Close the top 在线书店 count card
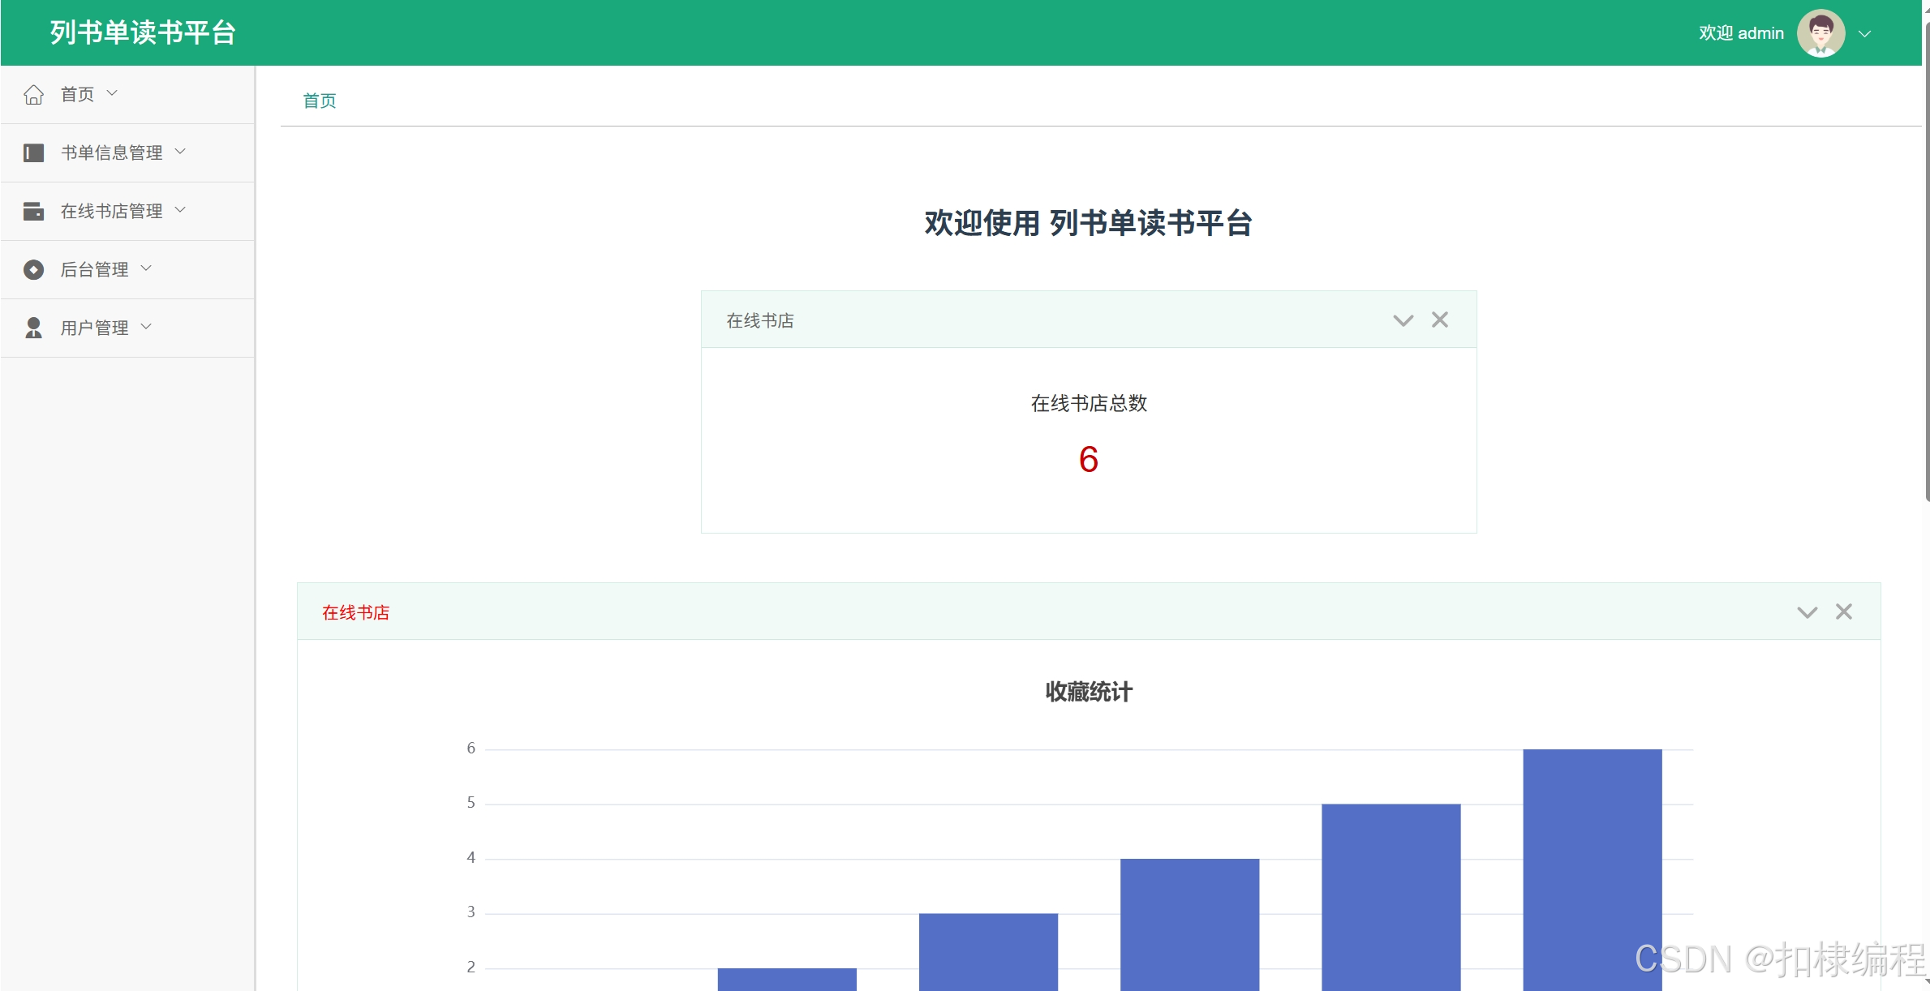1930x991 pixels. (x=1440, y=320)
